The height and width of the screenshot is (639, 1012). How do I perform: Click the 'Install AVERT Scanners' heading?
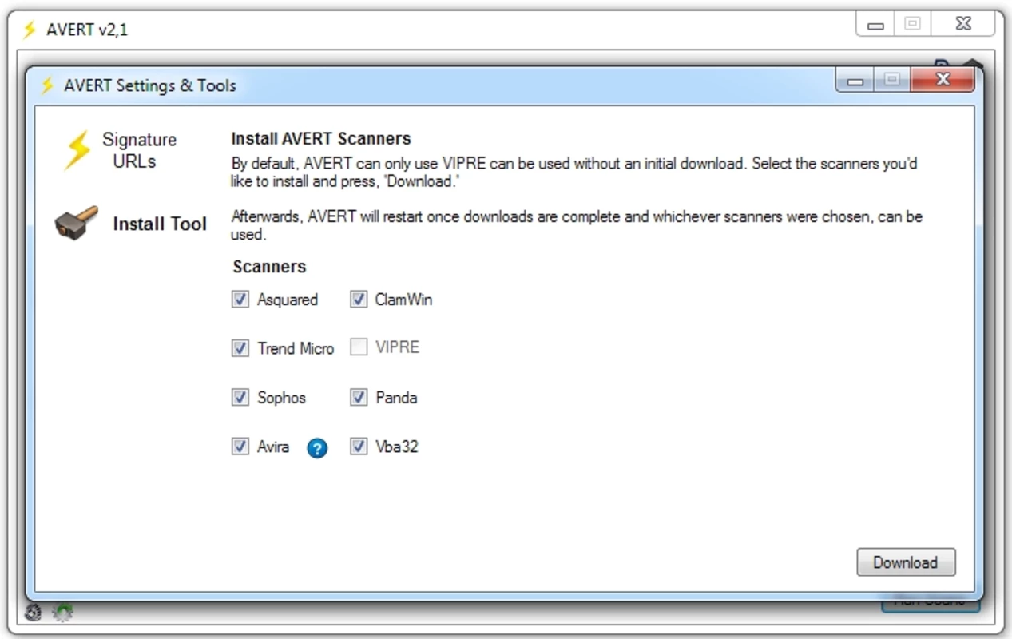tap(321, 138)
